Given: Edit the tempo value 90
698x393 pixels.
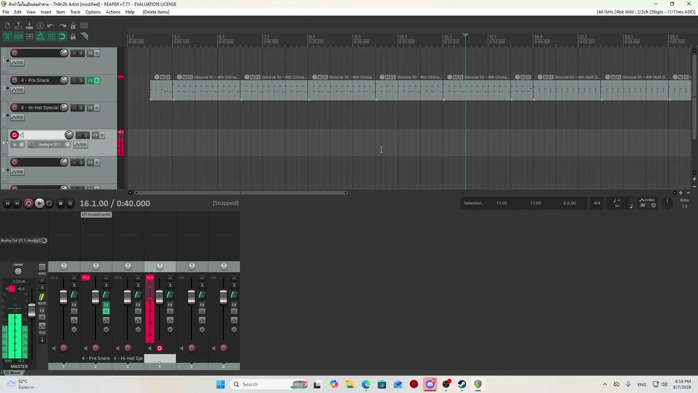Looking at the screenshot, I should [x=617, y=206].
